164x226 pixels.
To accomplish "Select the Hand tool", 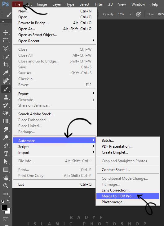I will pyautogui.click(x=6, y=178).
